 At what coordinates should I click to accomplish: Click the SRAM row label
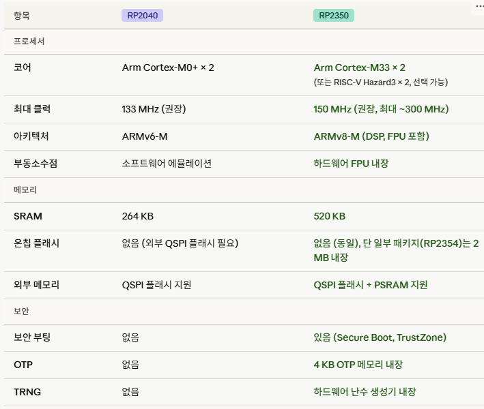pos(28,216)
